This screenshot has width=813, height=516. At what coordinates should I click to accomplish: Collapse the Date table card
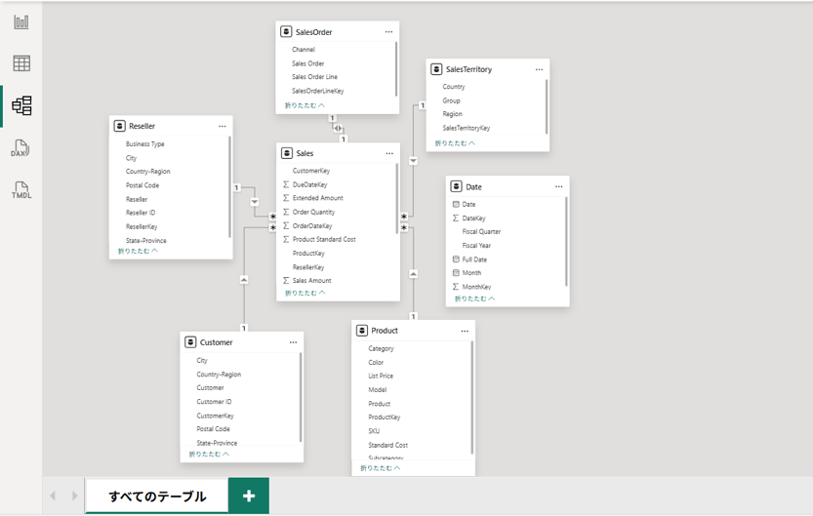pyautogui.click(x=474, y=298)
